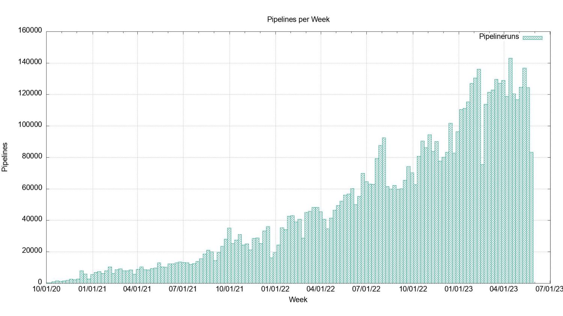Click the last bar on the right
Screen dimensions: 563x316
pyautogui.click(x=531, y=218)
